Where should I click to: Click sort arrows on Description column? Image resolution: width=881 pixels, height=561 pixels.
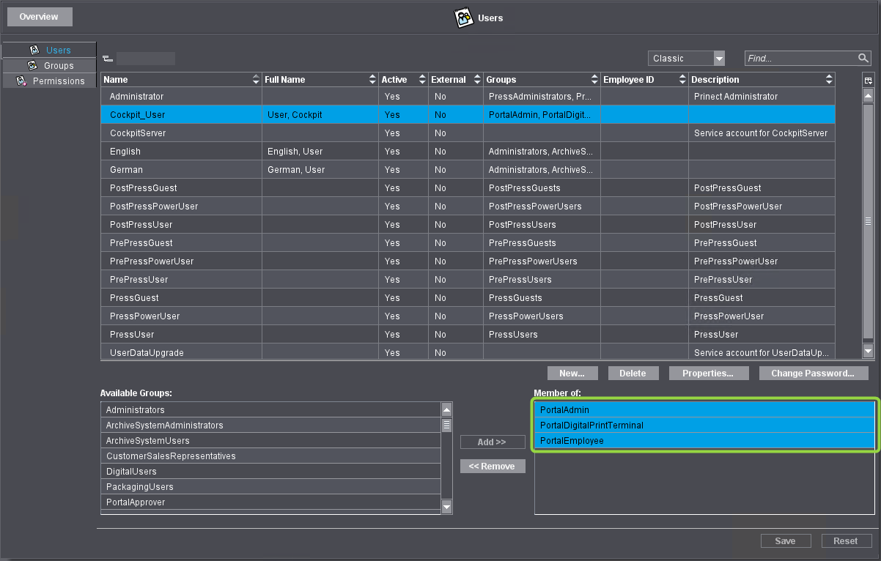[x=829, y=80]
